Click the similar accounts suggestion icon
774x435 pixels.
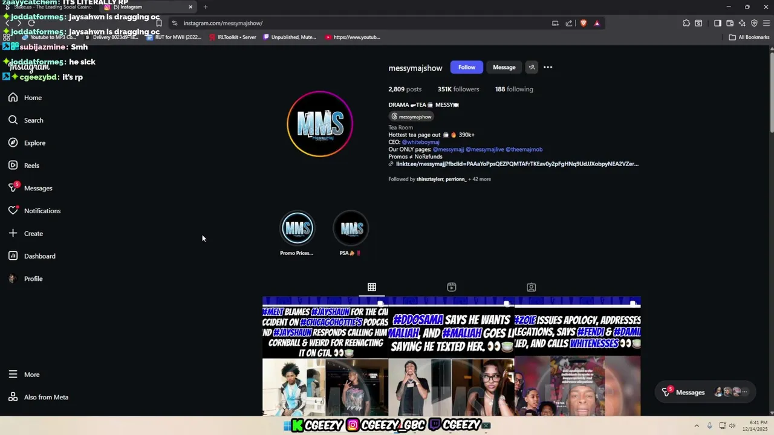[532, 67]
